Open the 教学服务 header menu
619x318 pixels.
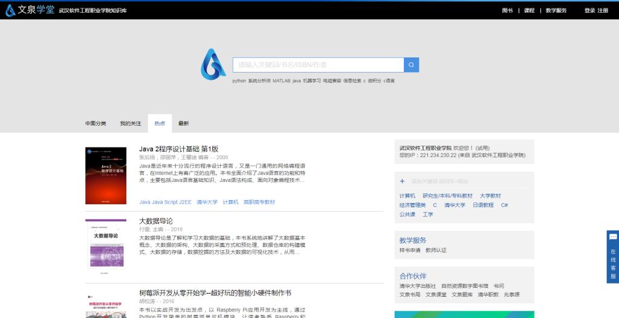556,10
